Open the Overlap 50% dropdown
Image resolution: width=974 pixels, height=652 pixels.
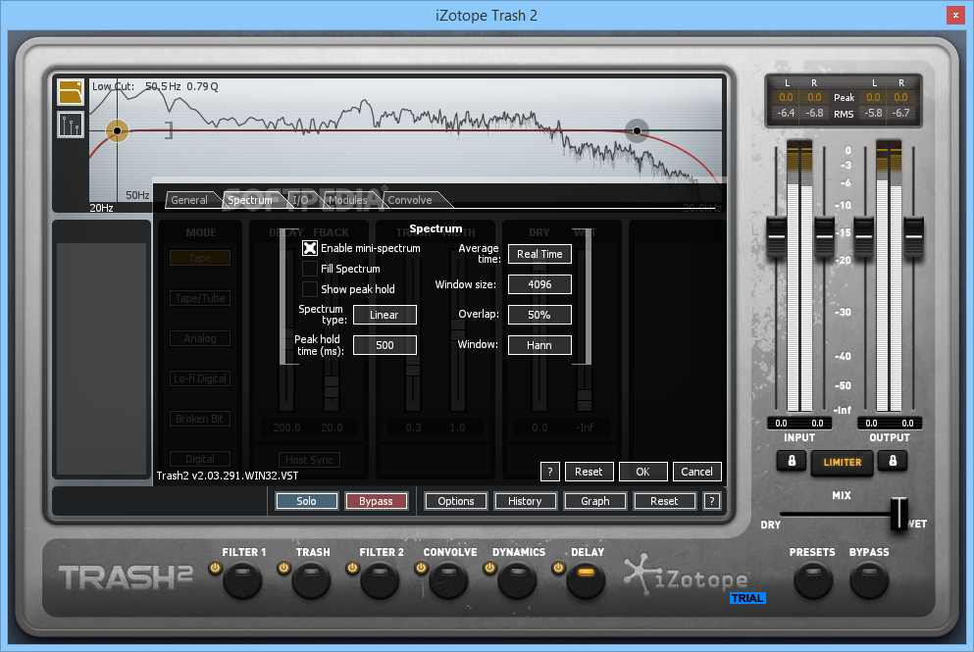[x=539, y=315]
